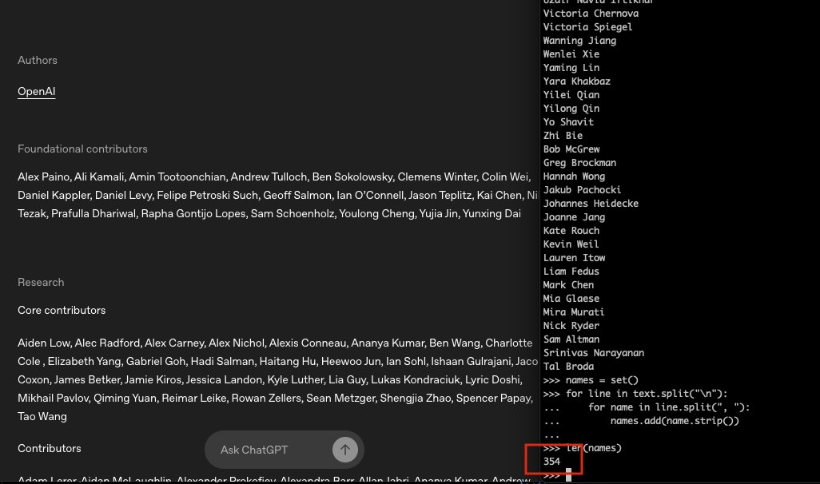820x484 pixels.
Task: Click 'Tao Wang' at end of core list
Action: (x=42, y=417)
